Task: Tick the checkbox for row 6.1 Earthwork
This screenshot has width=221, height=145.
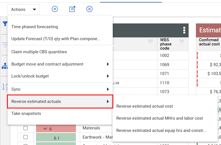Action: 25,137
